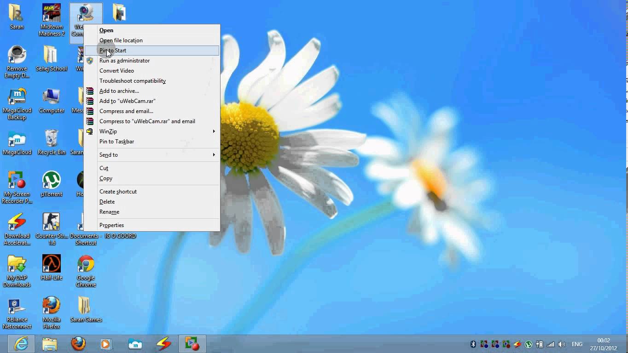The height and width of the screenshot is (353, 628).
Task: Choose Open in the context menu
Action: pos(152,30)
